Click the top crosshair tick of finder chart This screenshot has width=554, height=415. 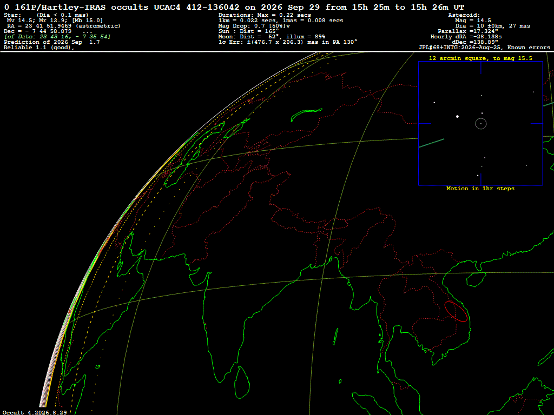click(x=480, y=68)
